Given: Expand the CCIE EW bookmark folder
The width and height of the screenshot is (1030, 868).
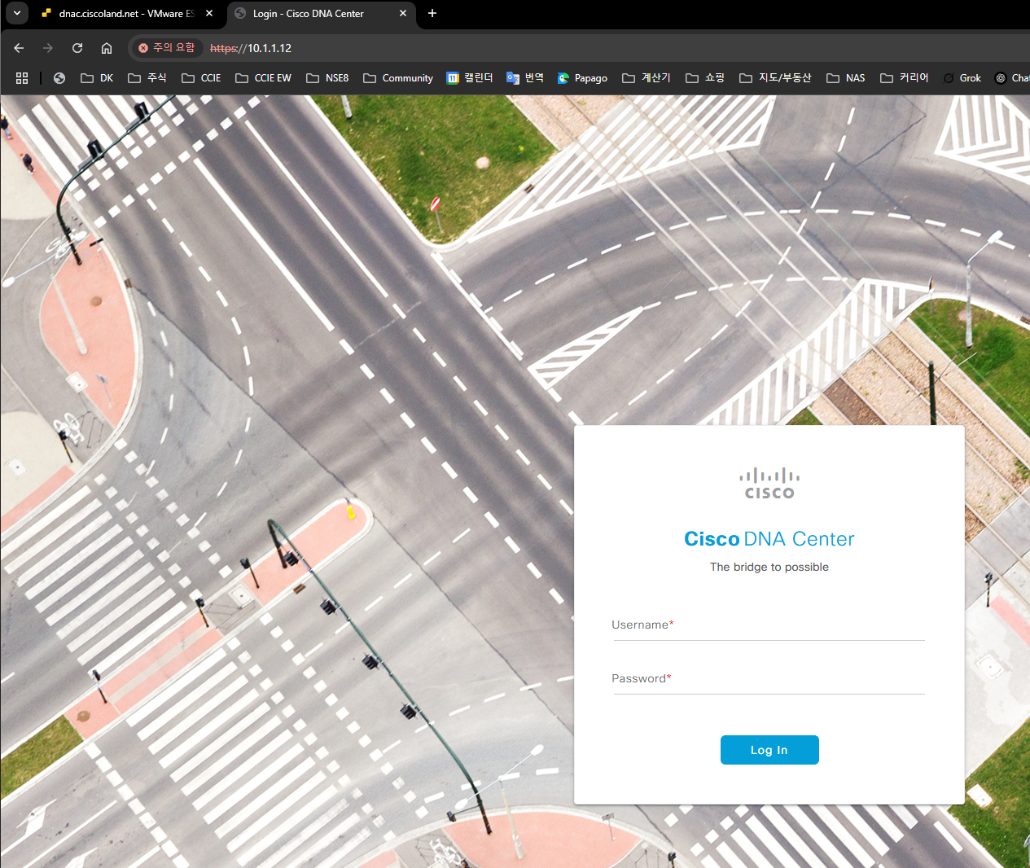Looking at the screenshot, I should coord(263,78).
